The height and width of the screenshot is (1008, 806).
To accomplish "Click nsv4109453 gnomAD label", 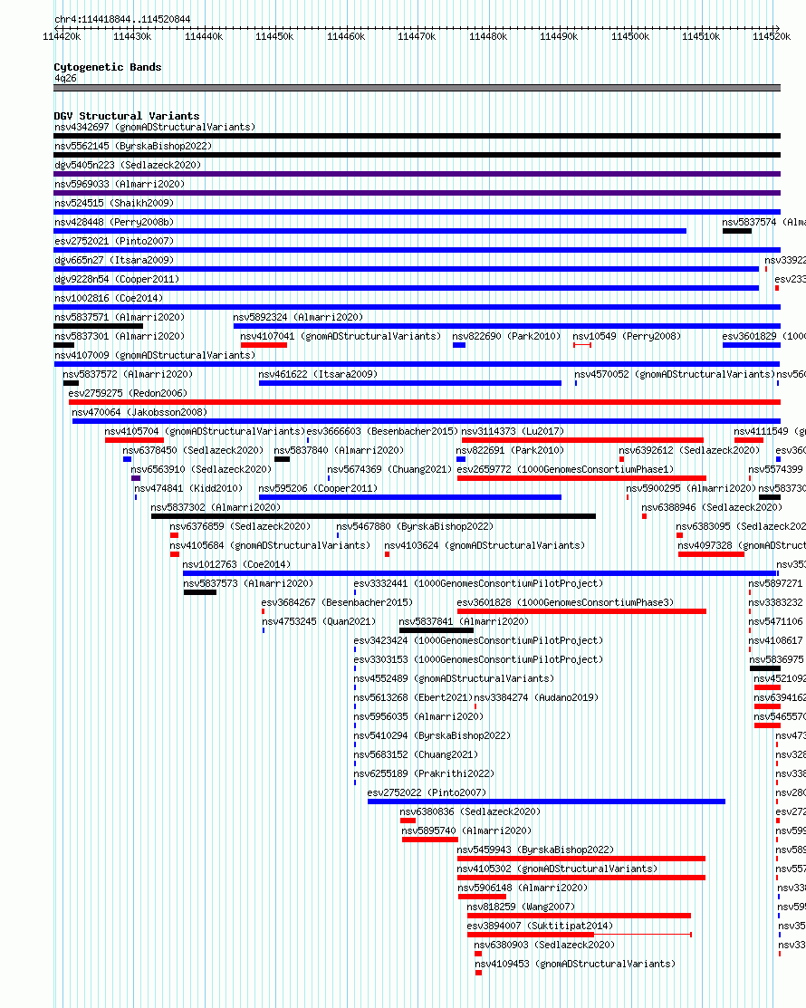I will pyautogui.click(x=575, y=965).
